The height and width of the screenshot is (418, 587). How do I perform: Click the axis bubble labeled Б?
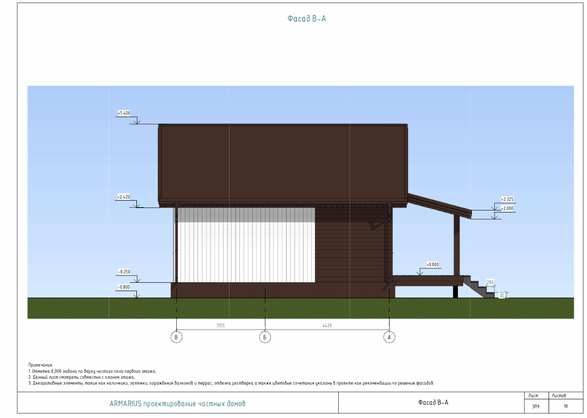click(x=265, y=337)
